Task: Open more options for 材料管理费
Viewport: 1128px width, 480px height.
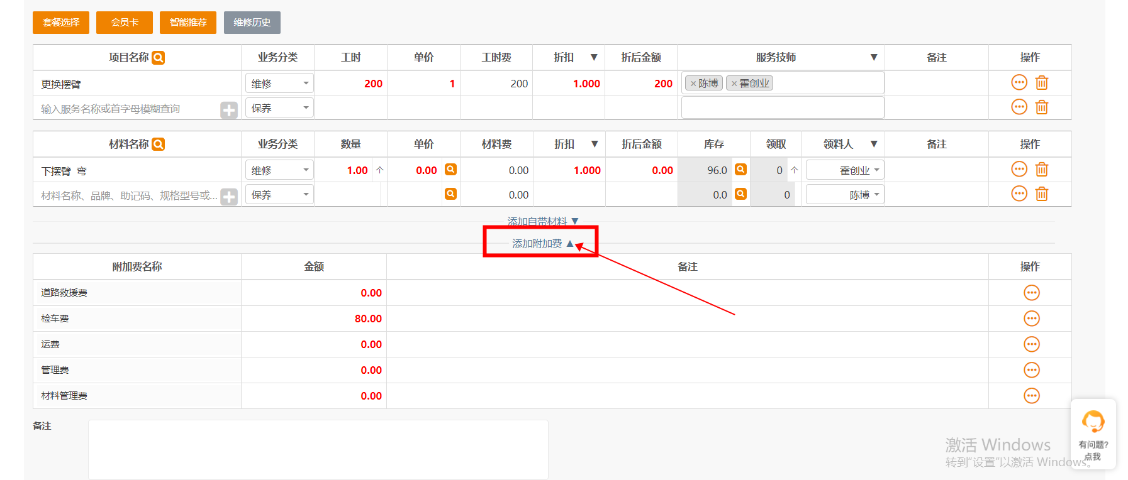Action: coord(1032,396)
